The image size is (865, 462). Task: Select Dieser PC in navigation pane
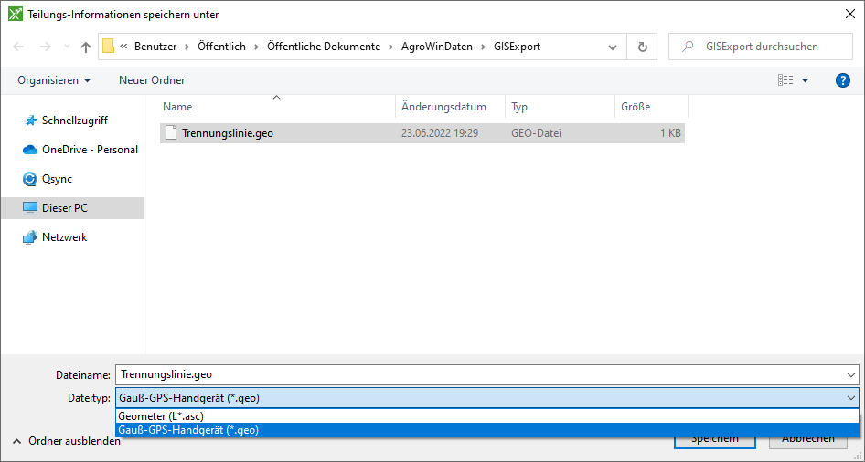(x=64, y=208)
